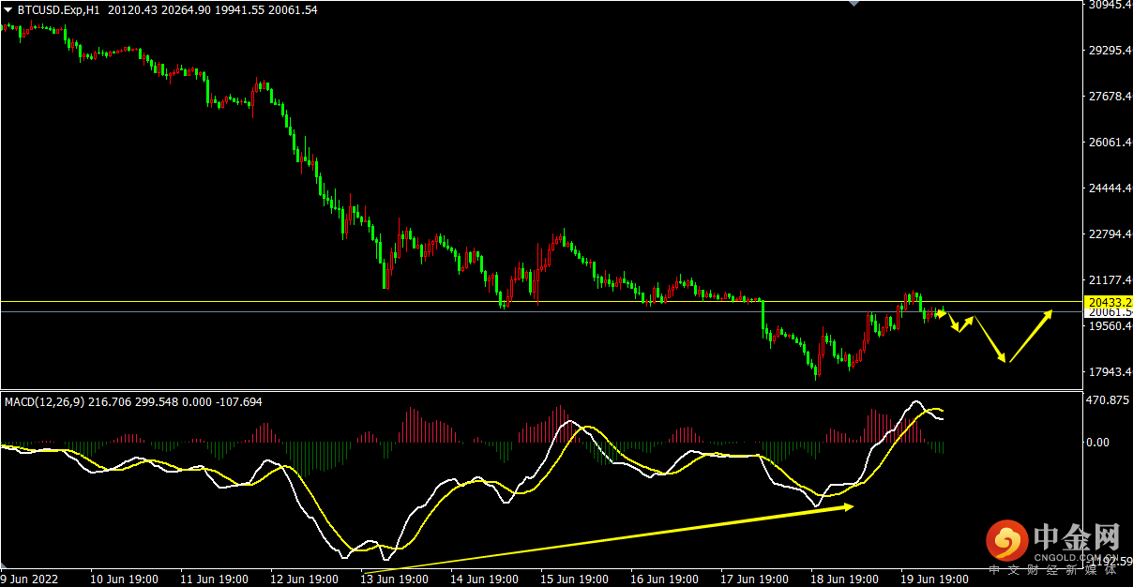The height and width of the screenshot is (587, 1133).
Task: Click the 27678.4 price axis label
Action: tap(1110, 97)
